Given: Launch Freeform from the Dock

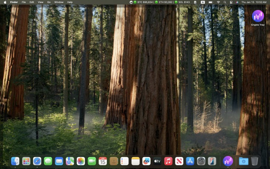Looking at the screenshot, I should click(x=146, y=161).
